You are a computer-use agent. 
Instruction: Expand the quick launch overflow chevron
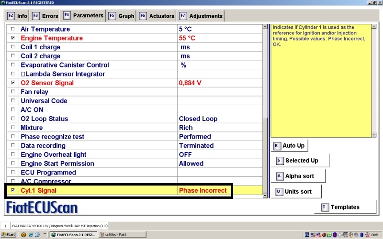tap(45, 235)
